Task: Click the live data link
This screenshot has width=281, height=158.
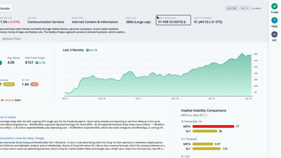Action: [5, 8]
